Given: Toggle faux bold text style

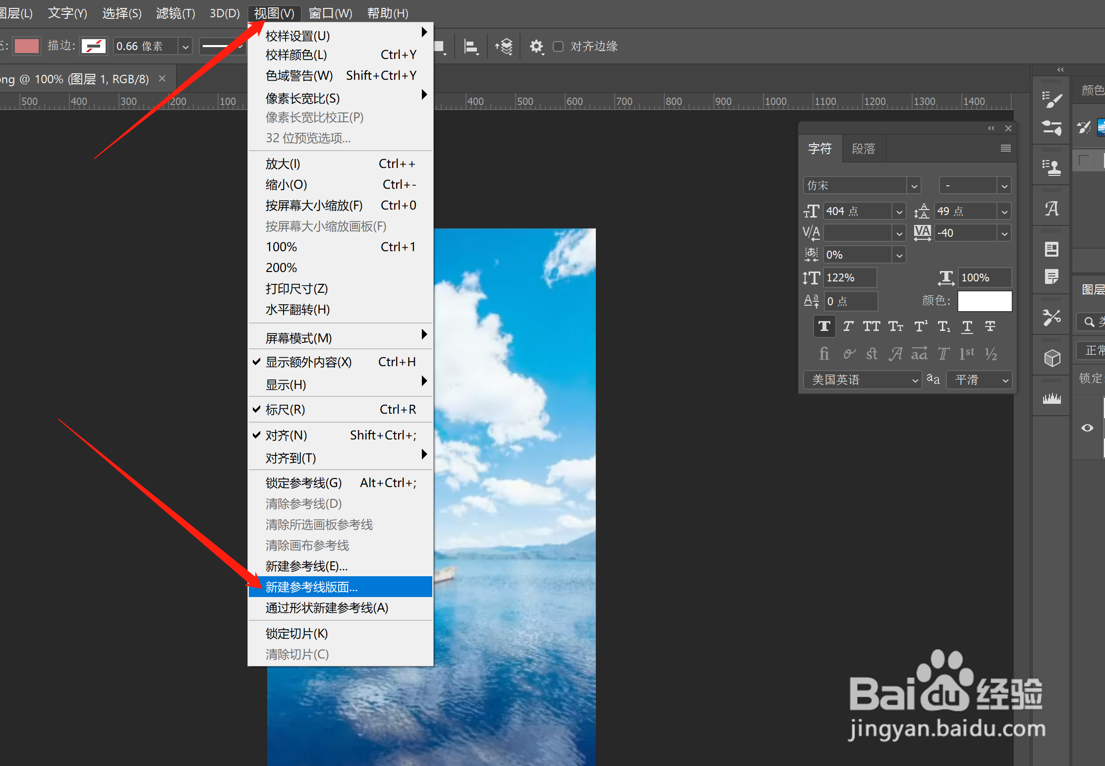Looking at the screenshot, I should pos(824,326).
